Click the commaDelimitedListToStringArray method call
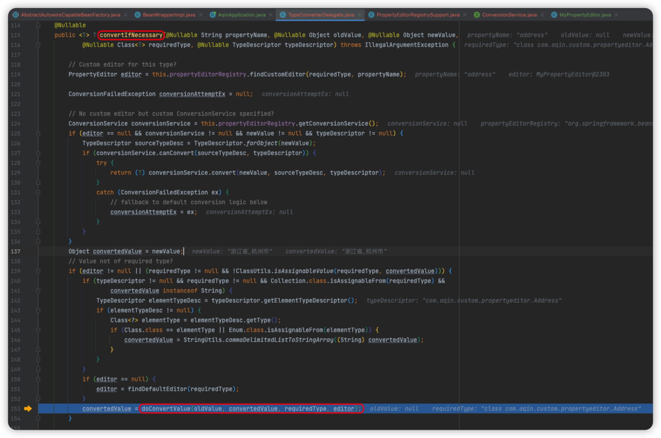The width and height of the screenshot is (661, 438). click(279, 340)
